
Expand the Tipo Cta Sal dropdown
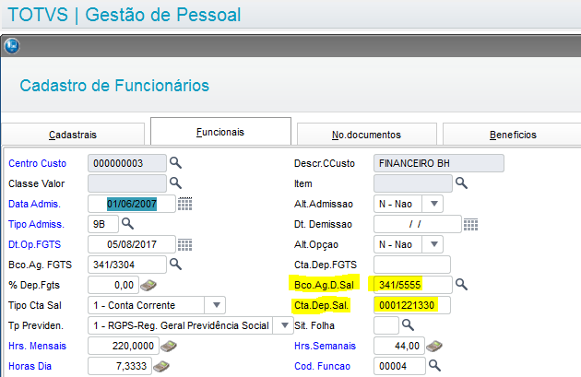217,305
